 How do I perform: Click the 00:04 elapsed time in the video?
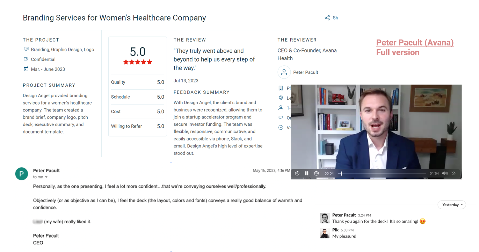tap(329, 173)
